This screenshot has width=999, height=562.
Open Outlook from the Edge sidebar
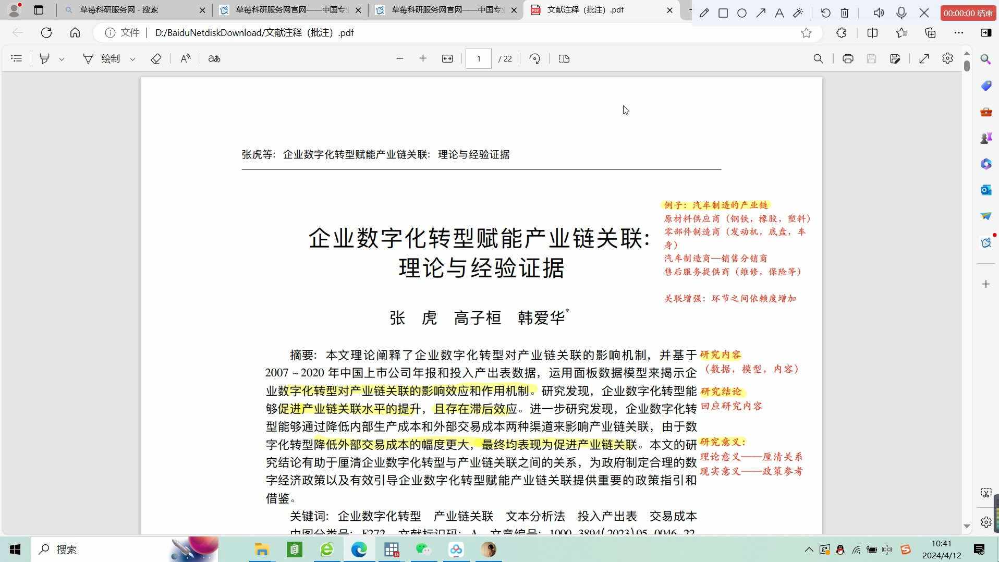coord(986,190)
